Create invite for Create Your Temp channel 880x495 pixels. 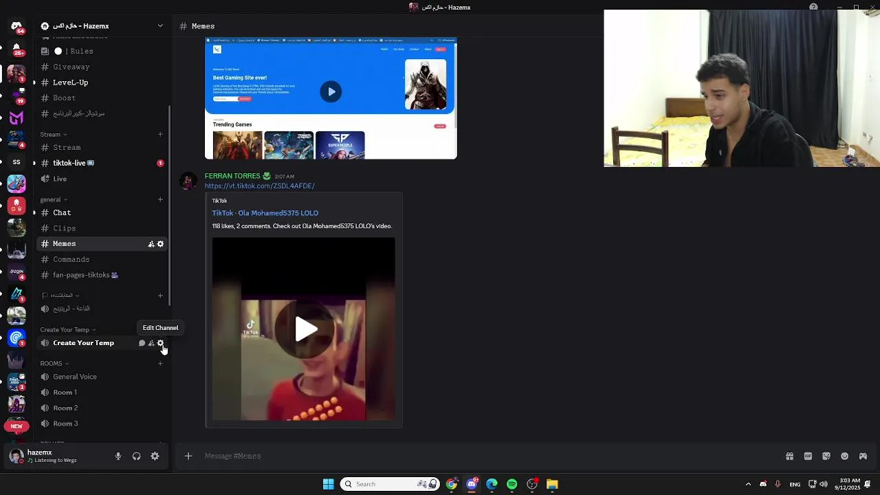(151, 343)
